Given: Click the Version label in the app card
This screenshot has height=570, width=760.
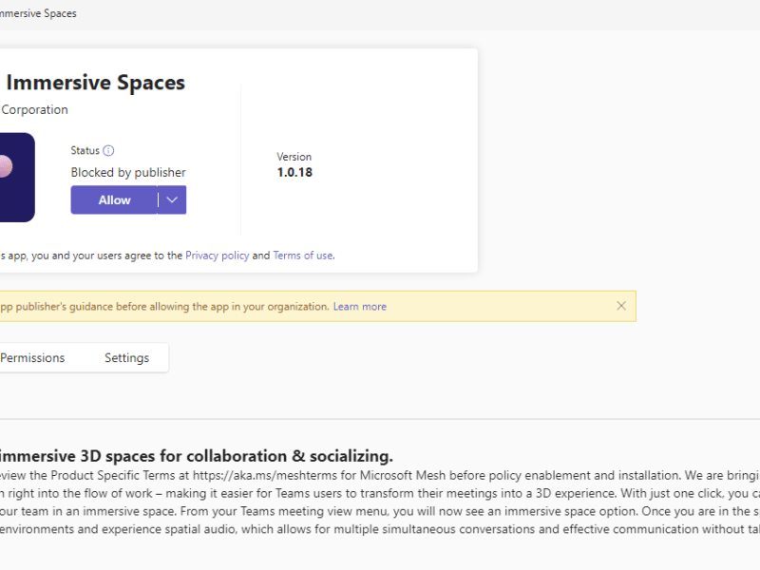Looking at the screenshot, I should point(294,157).
